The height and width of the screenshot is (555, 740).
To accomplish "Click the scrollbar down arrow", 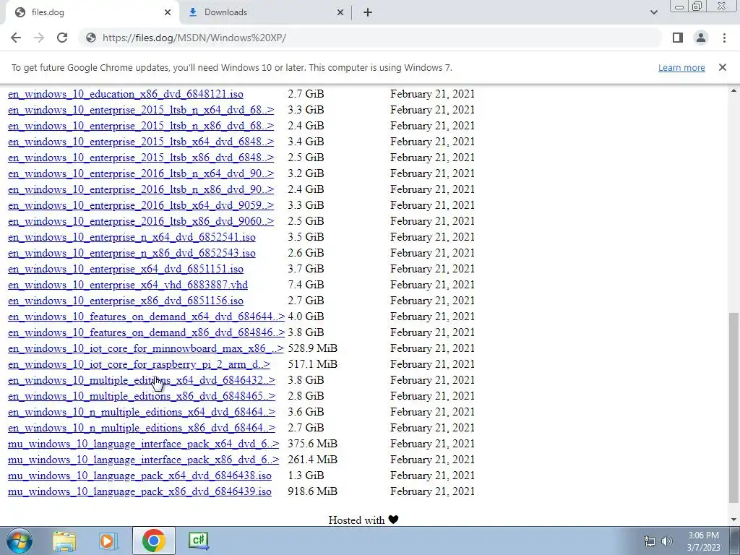I will click(734, 520).
